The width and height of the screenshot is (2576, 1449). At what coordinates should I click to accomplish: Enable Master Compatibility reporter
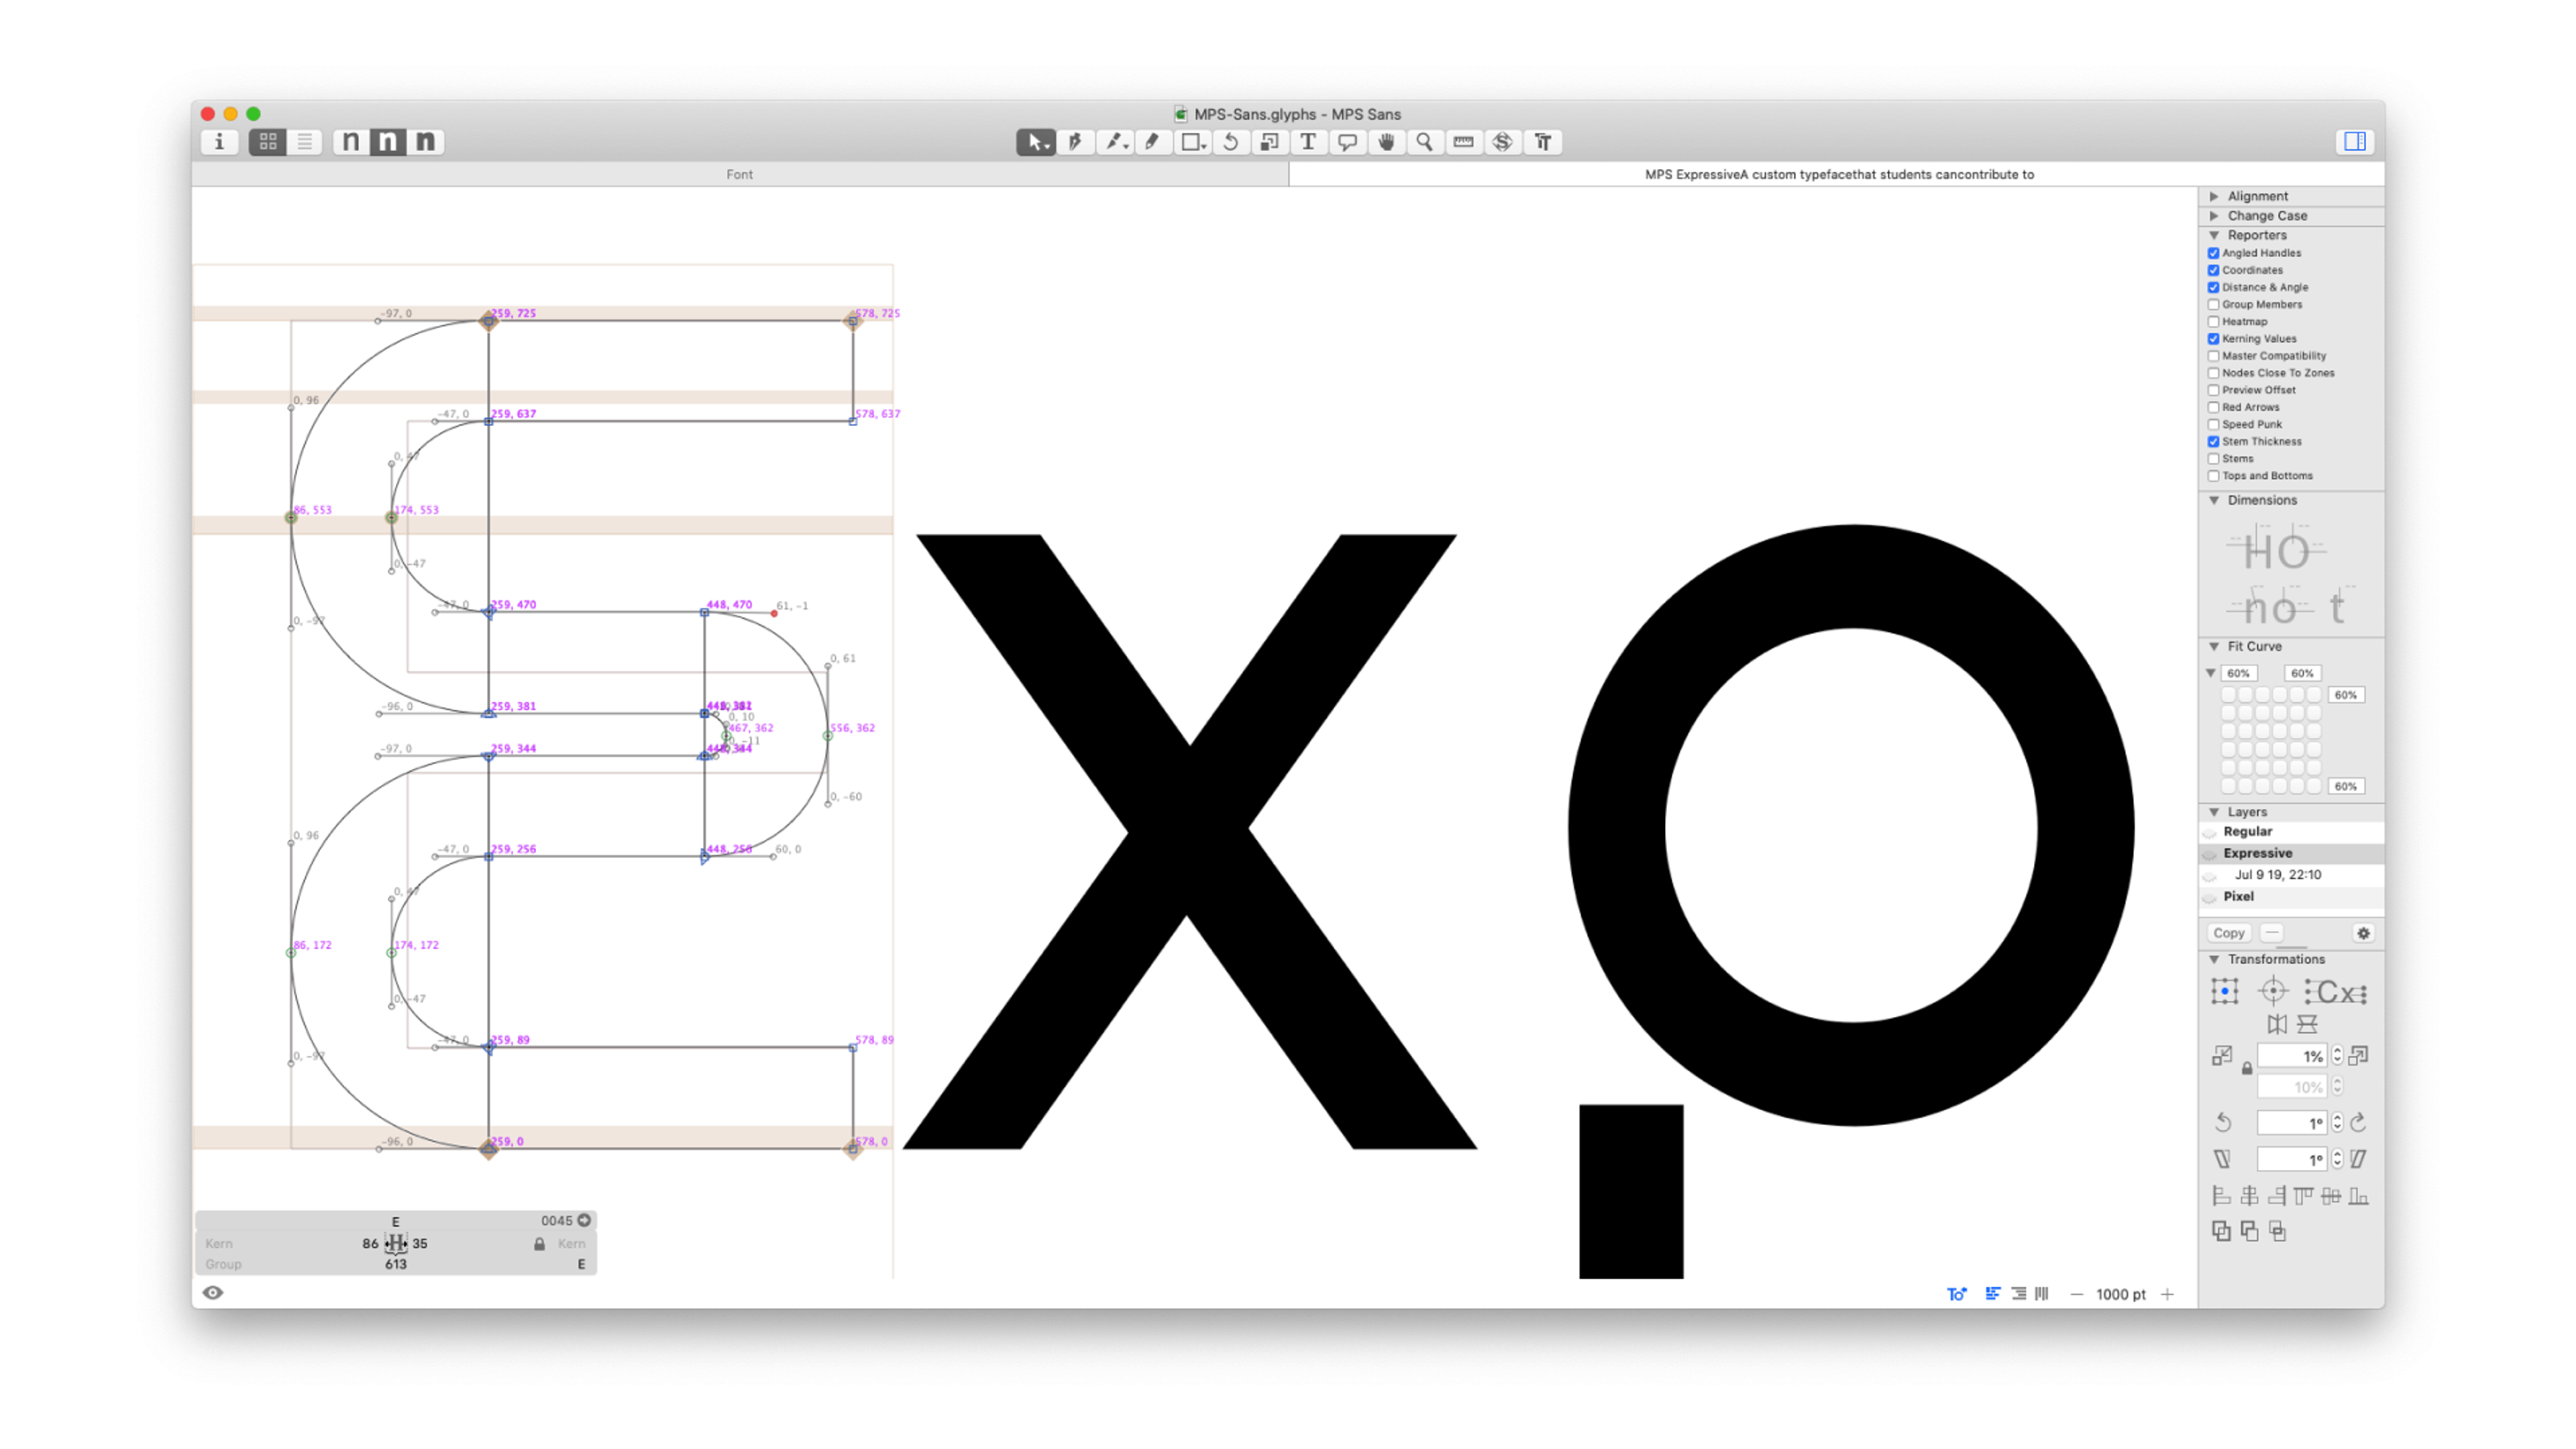[2214, 356]
